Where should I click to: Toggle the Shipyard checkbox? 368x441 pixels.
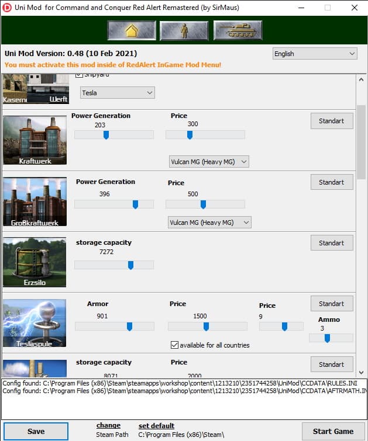79,75
